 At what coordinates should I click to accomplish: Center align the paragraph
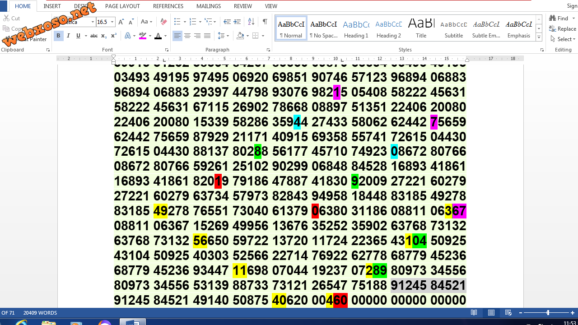187,36
